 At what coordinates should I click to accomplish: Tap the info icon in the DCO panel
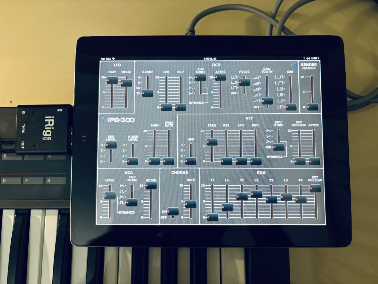294,65
